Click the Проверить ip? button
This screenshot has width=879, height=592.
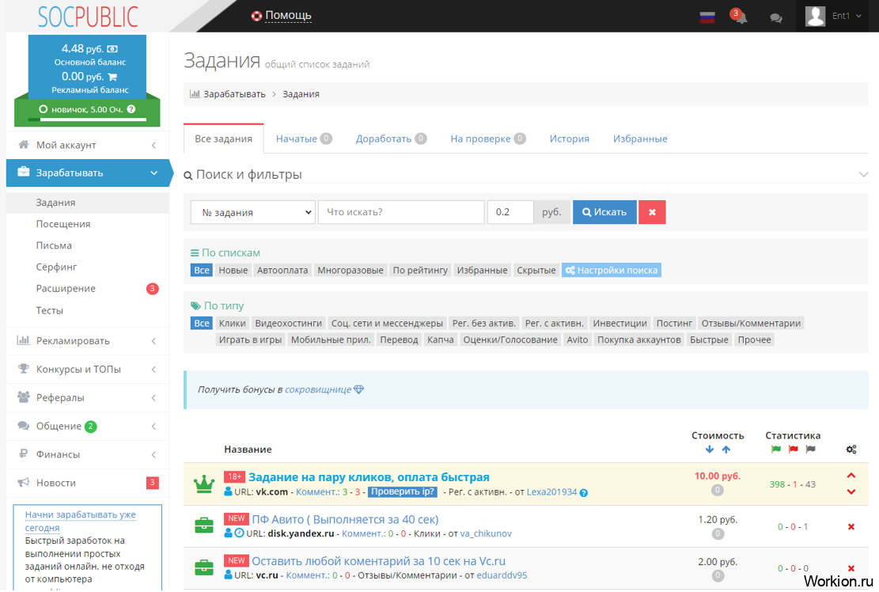tap(403, 491)
